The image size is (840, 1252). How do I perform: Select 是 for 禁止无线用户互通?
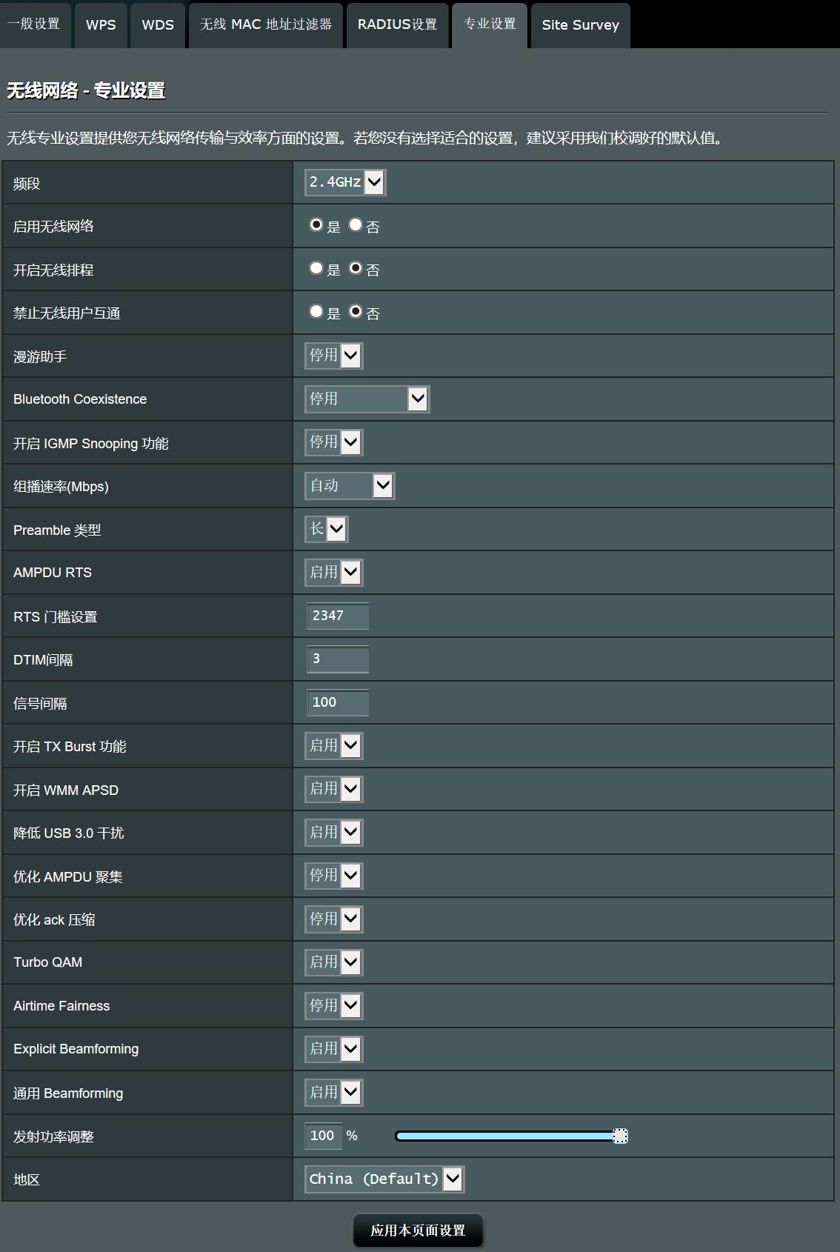click(x=316, y=312)
